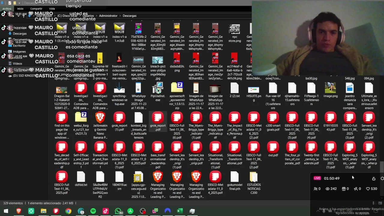Select The_four_pillars_of_corporate pdf

pyautogui.click(x=292, y=153)
